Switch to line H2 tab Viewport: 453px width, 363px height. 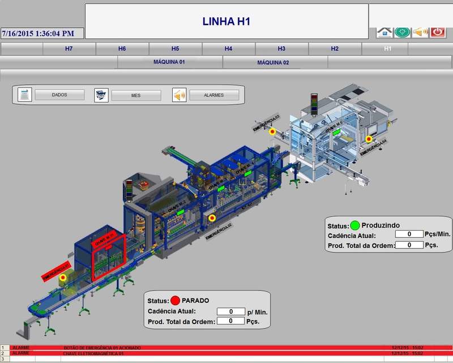click(x=335, y=49)
